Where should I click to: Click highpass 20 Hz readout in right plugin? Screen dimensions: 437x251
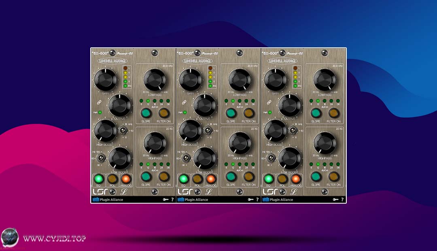pos(339,129)
